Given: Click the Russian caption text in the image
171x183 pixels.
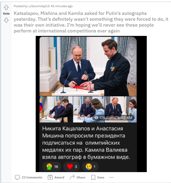Looking at the screenshot, I should coord(86,143).
